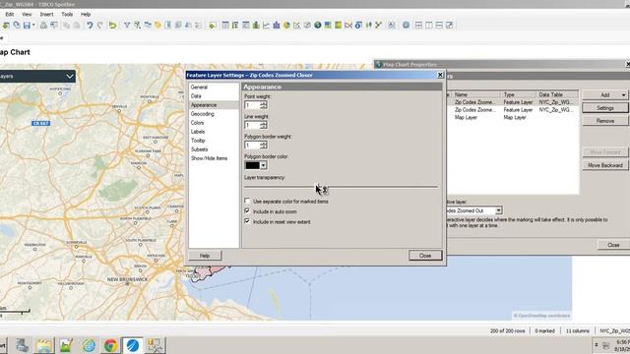Click the Save icon in toolbar
Screen dimensions: 630x354
(27, 26)
